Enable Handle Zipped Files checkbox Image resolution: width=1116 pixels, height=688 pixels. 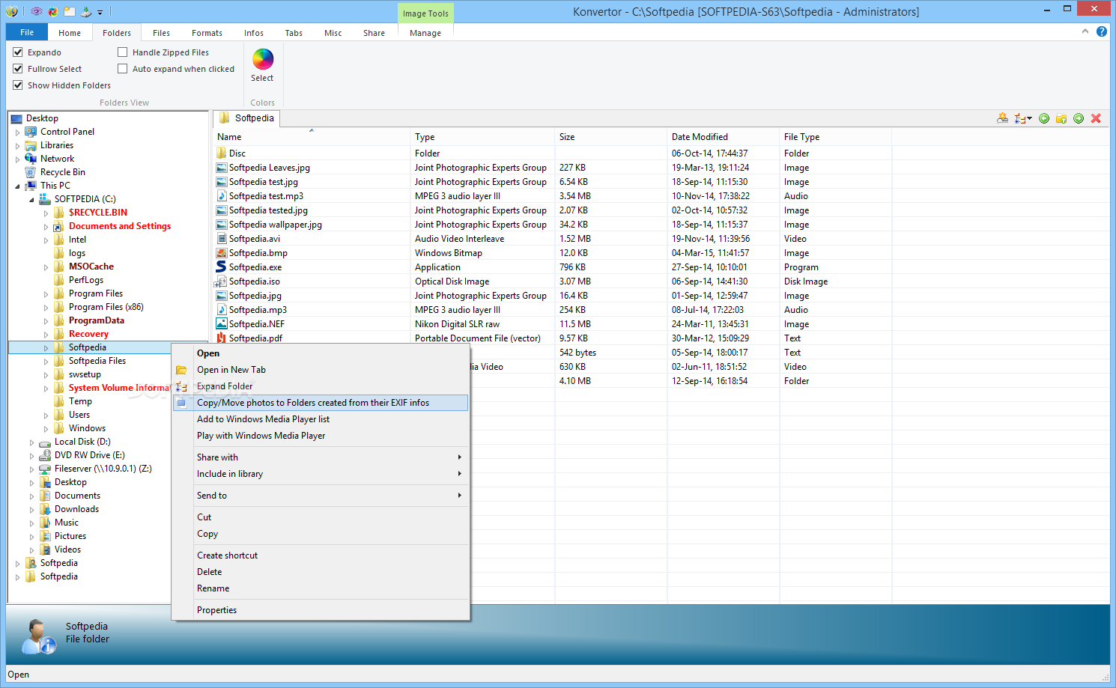click(x=123, y=52)
